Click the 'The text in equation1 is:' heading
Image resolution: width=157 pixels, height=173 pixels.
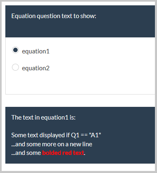[44, 118]
